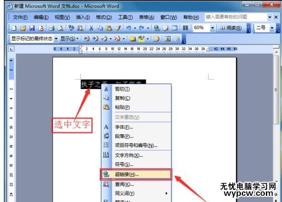Viewport: 282px width, 202px height.
Task: Choose 字体(F)... in the context menu
Action: [136, 127]
